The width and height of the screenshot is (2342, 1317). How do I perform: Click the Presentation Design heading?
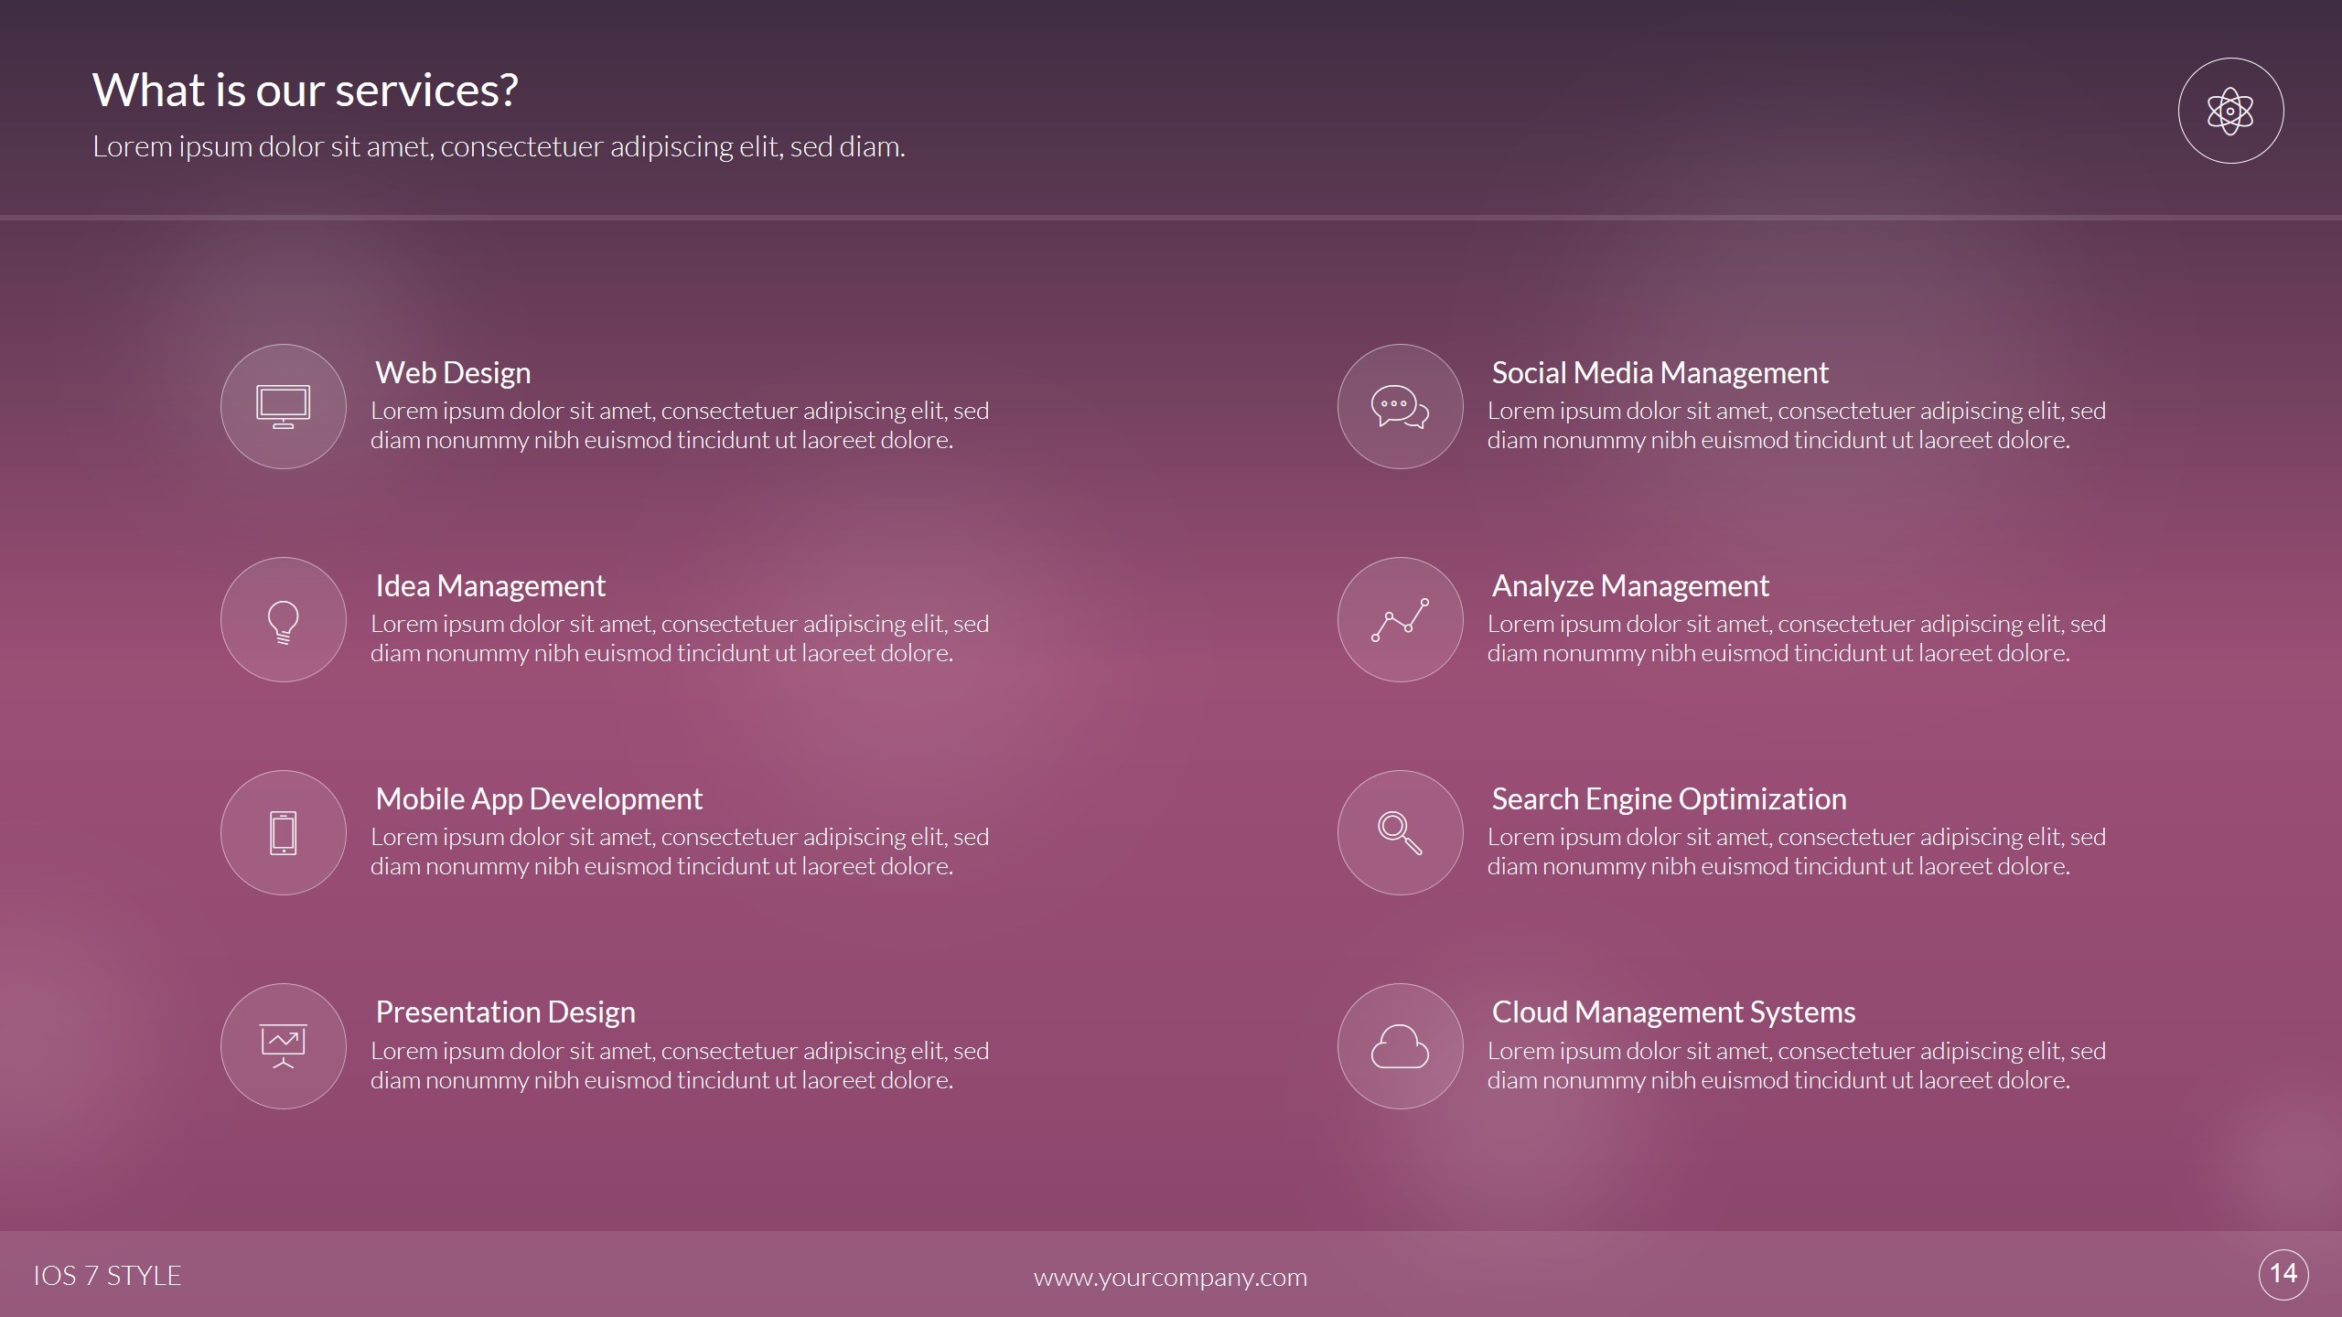(505, 1012)
